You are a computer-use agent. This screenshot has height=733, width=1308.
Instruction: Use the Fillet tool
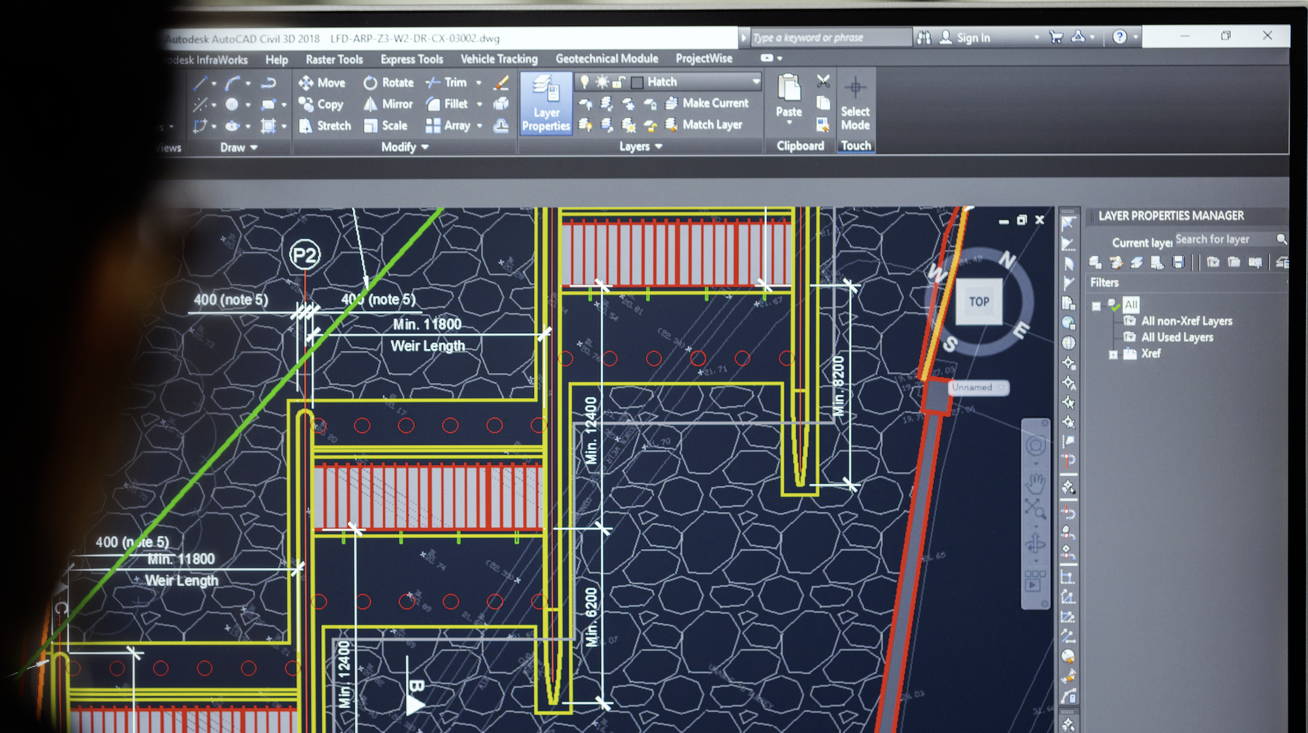tap(447, 104)
